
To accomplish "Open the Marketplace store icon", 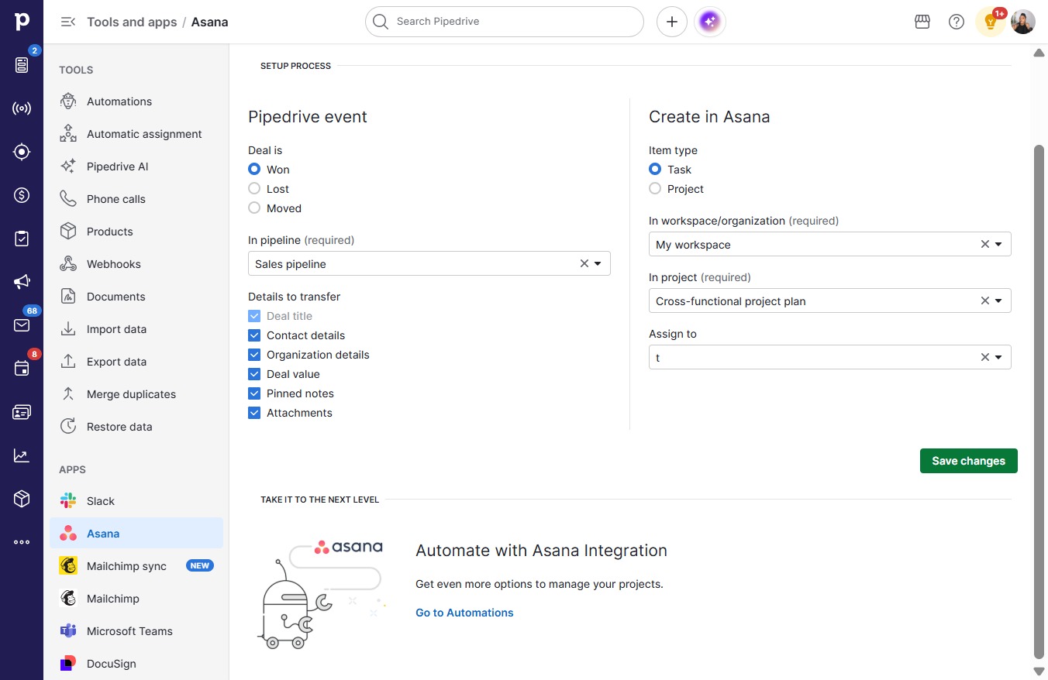I will click(922, 22).
